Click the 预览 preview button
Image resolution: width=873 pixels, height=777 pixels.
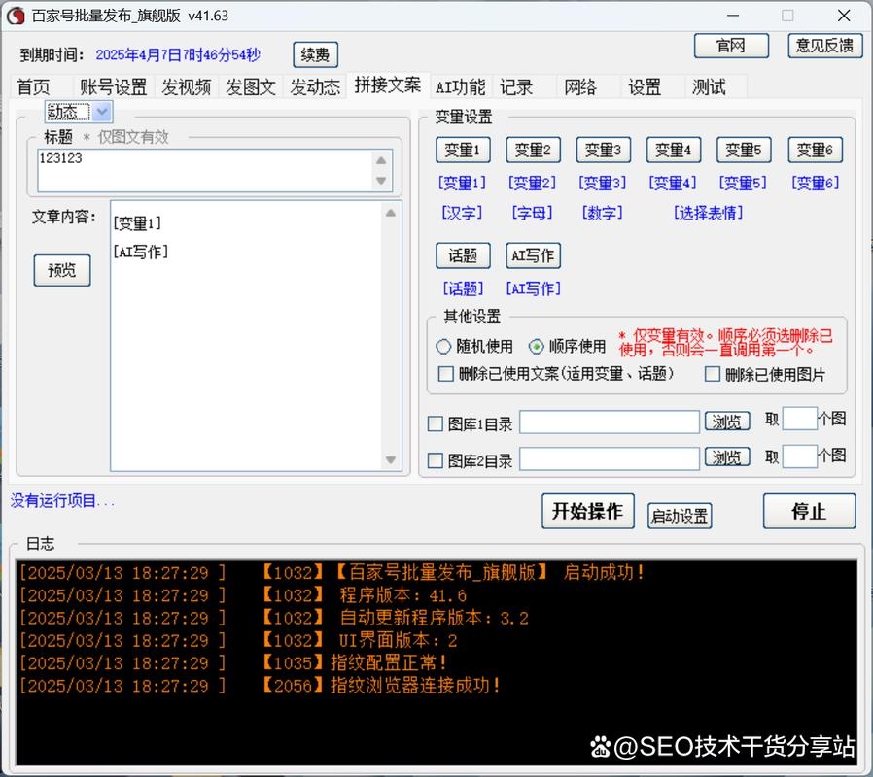(x=61, y=271)
